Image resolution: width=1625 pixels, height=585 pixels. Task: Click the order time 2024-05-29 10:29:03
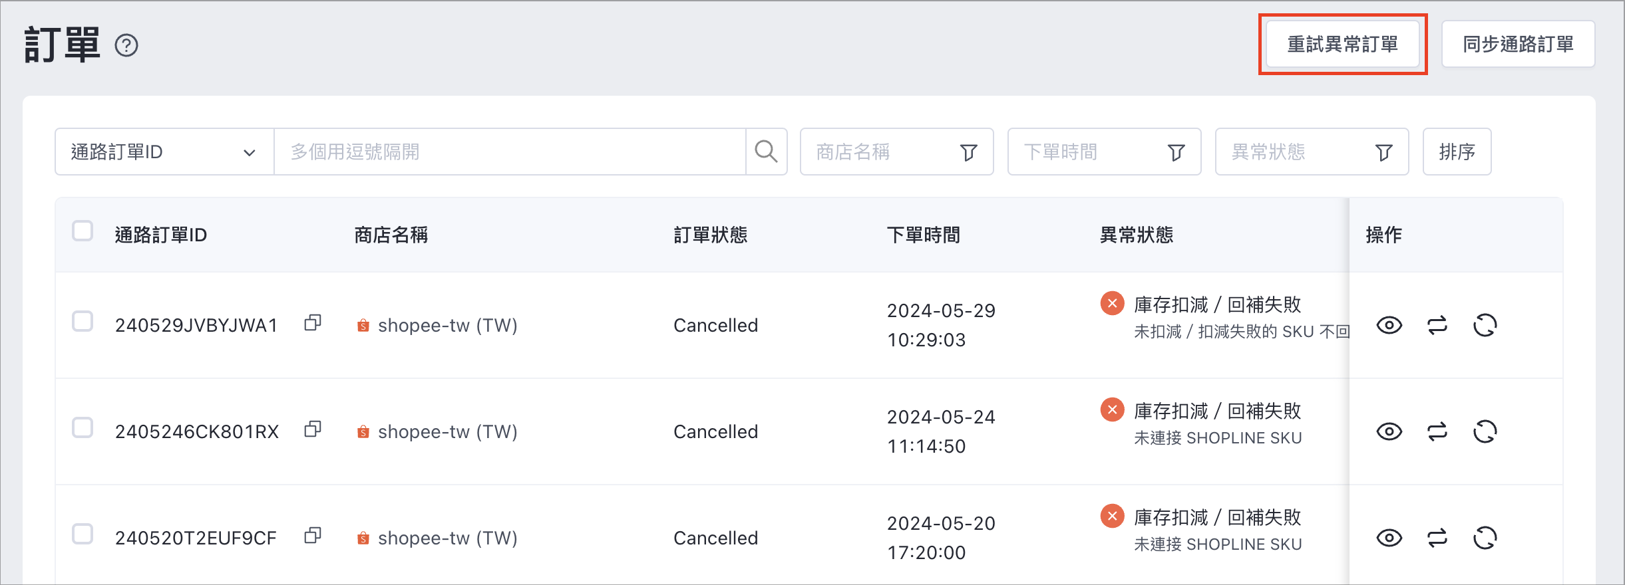coord(941,325)
